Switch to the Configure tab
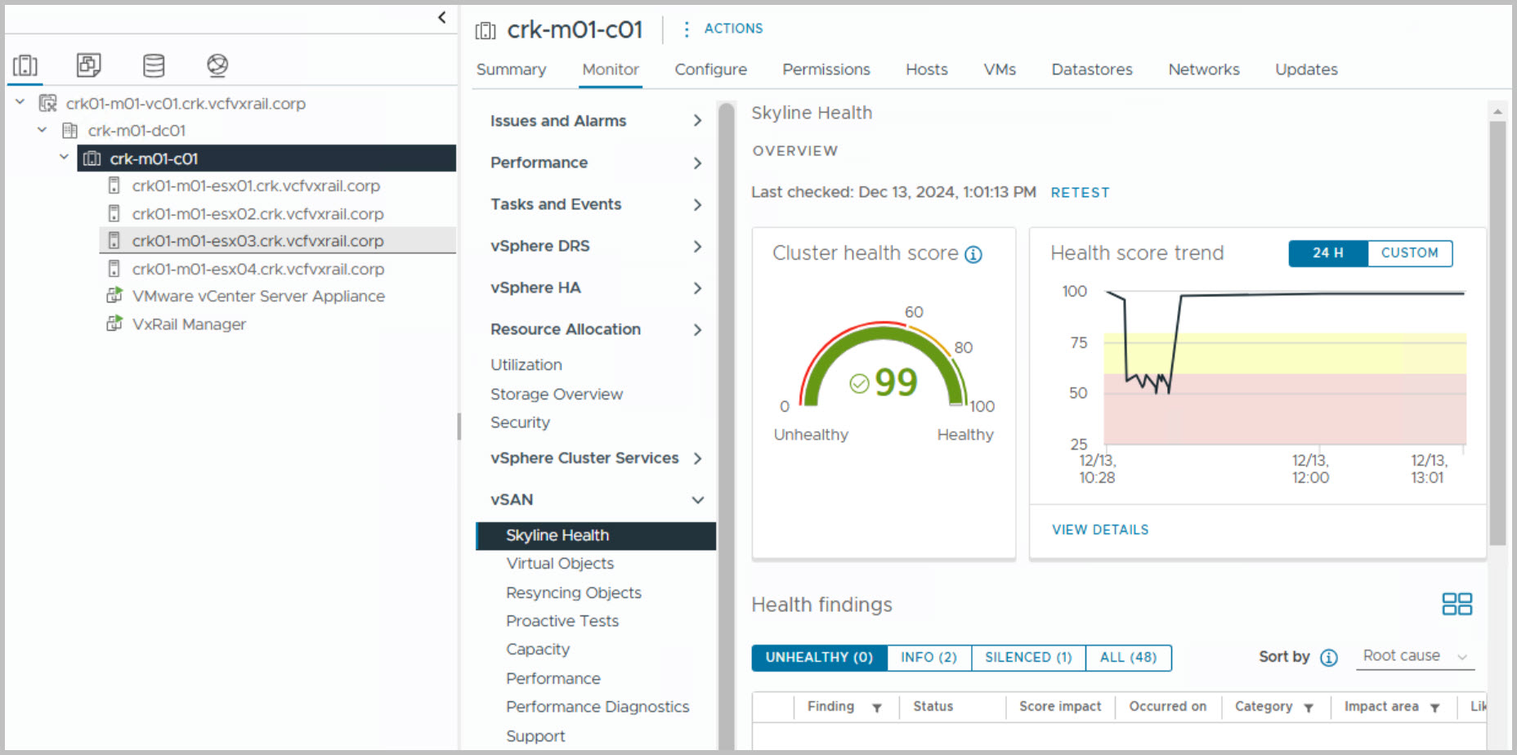Viewport: 1517px width, 755px height. click(x=710, y=69)
